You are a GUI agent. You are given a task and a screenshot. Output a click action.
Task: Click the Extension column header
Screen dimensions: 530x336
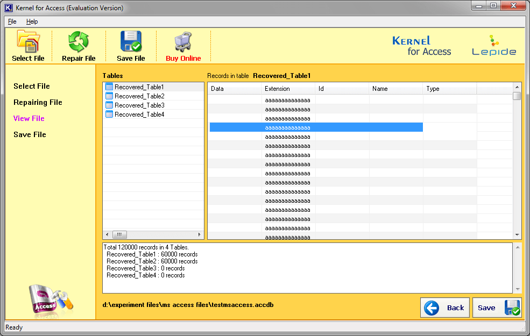pyautogui.click(x=288, y=89)
